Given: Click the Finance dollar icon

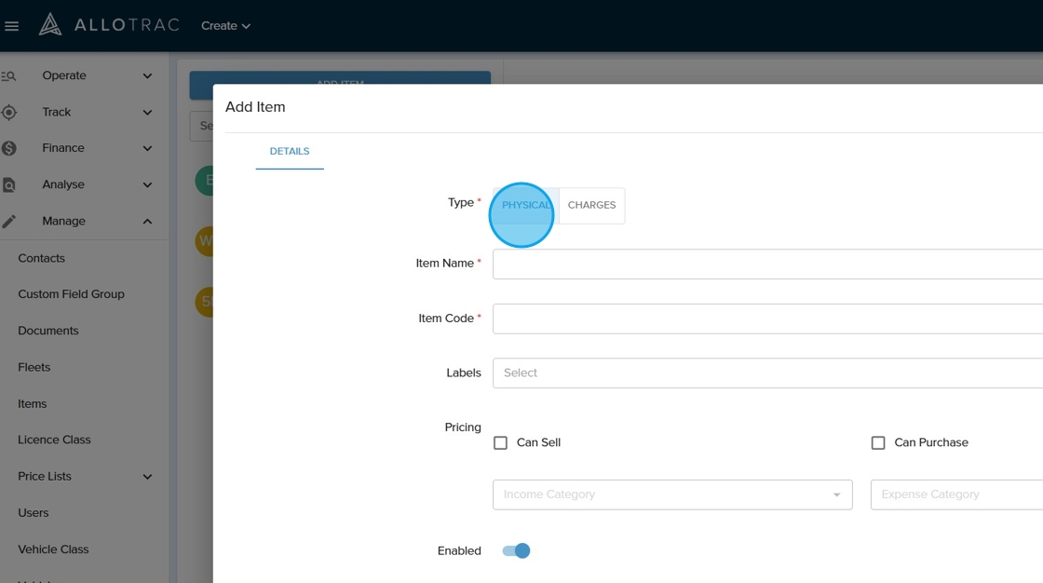Looking at the screenshot, I should tap(9, 148).
